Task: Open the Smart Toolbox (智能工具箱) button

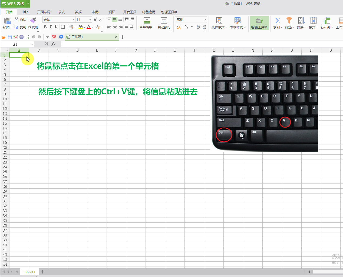Action: (x=259, y=23)
